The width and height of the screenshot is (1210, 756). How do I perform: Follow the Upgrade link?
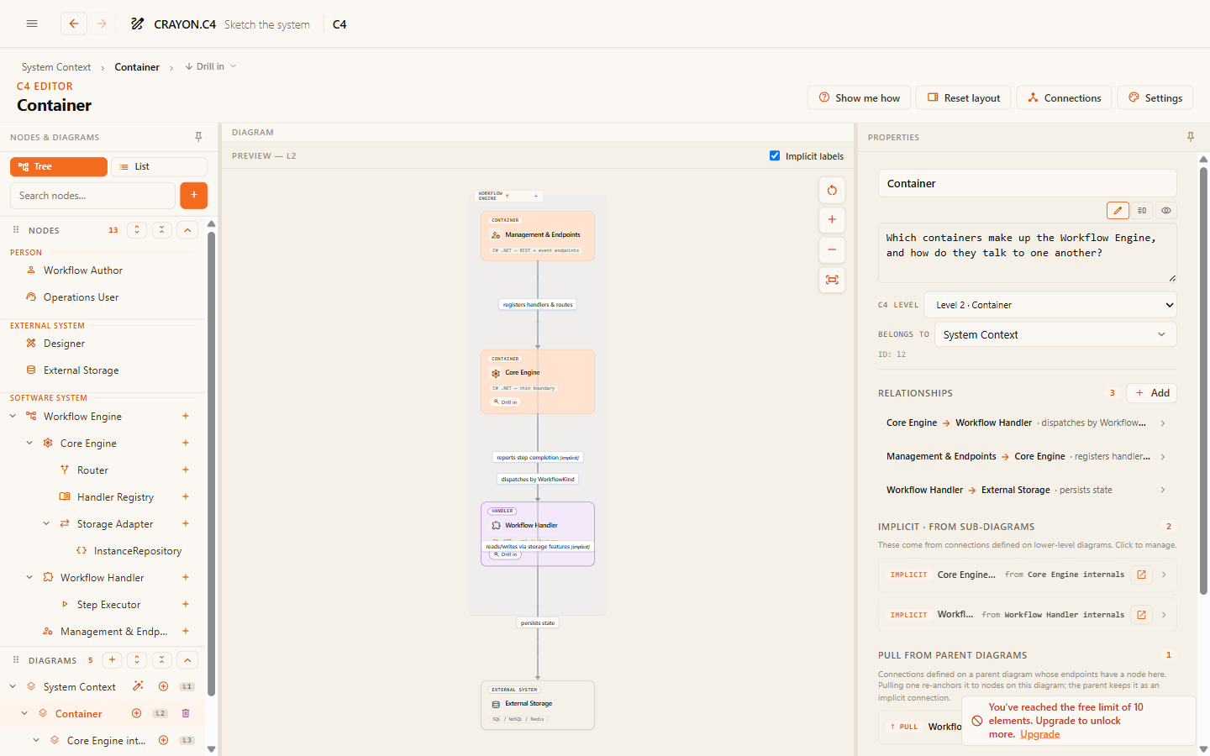point(1039,734)
